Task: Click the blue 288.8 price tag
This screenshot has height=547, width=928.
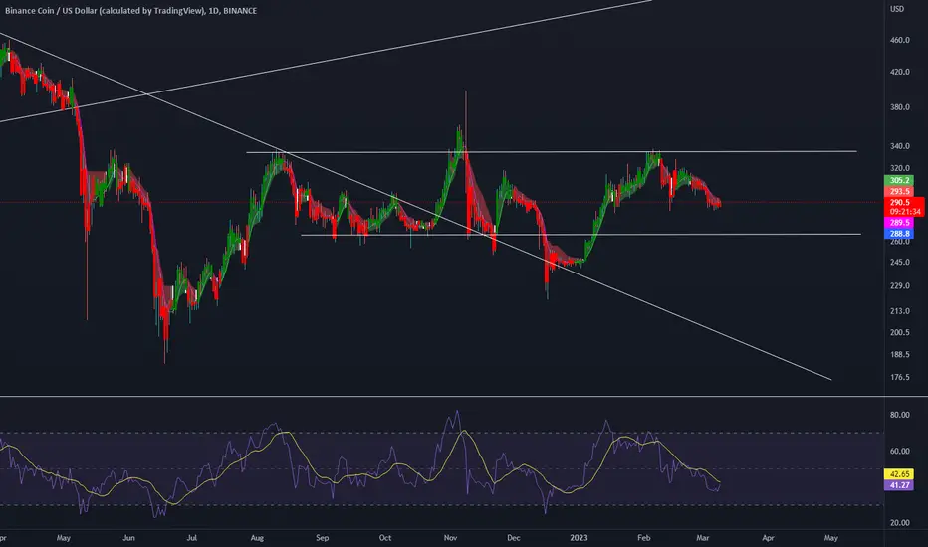Action: click(x=899, y=234)
